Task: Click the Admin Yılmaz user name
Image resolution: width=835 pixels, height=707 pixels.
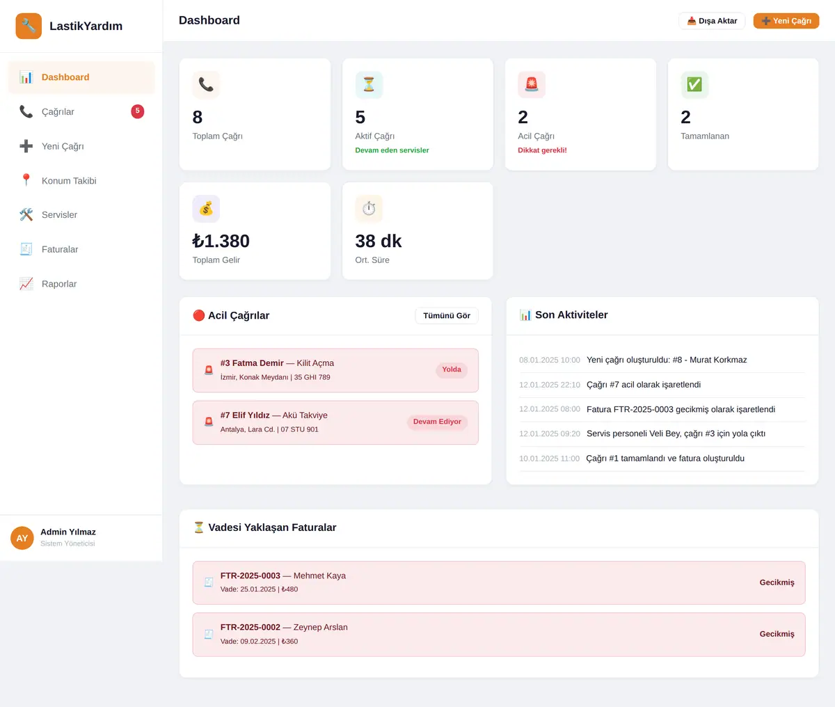Action: click(68, 532)
